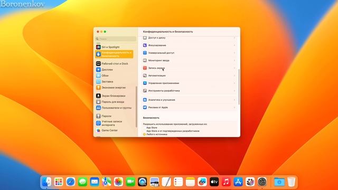Screen dimensions: 338x190
Task: Launch QuickTime Player from the Dock
Action: click(x=143, y=182)
